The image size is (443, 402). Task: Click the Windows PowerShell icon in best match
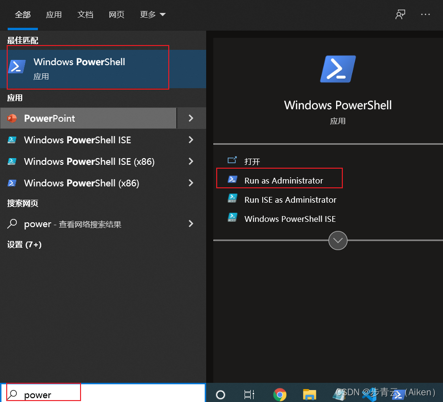pos(17,67)
